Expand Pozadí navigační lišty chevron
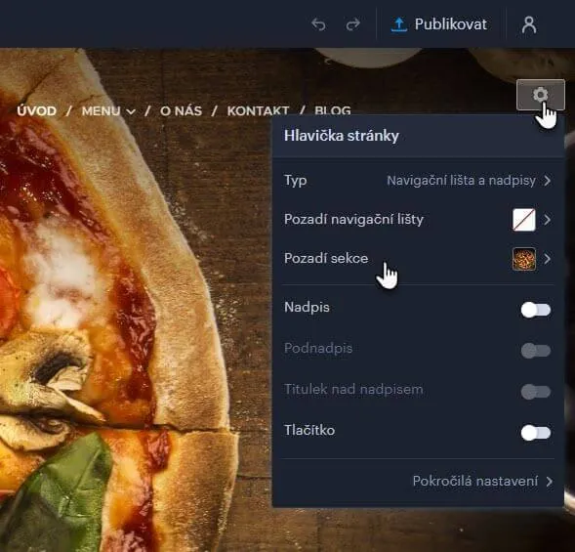The height and width of the screenshot is (552, 575). click(548, 220)
